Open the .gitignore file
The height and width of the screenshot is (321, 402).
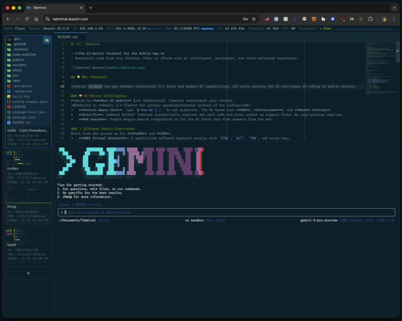tap(22, 86)
